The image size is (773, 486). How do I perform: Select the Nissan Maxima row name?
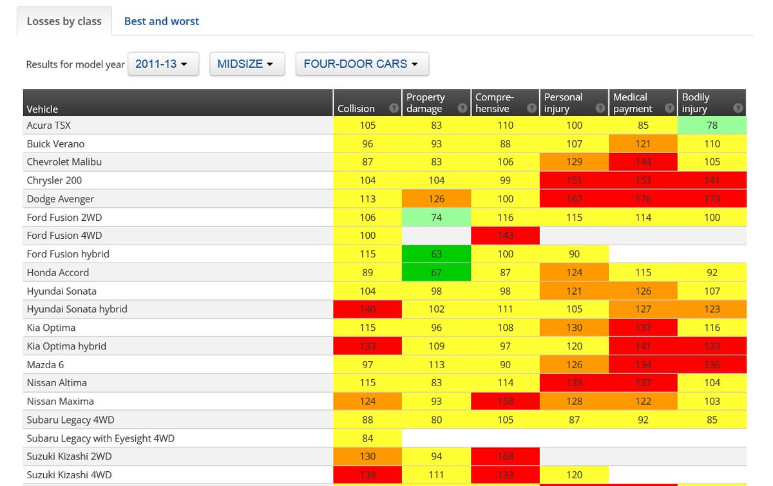click(x=61, y=401)
